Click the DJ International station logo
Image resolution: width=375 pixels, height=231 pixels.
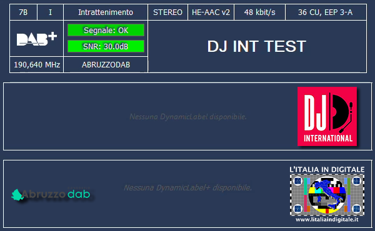(327, 116)
